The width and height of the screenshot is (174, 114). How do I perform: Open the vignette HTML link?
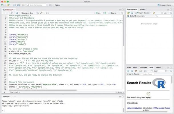(x=155, y=108)
